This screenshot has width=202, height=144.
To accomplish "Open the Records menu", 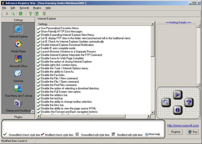I will click(24, 8).
